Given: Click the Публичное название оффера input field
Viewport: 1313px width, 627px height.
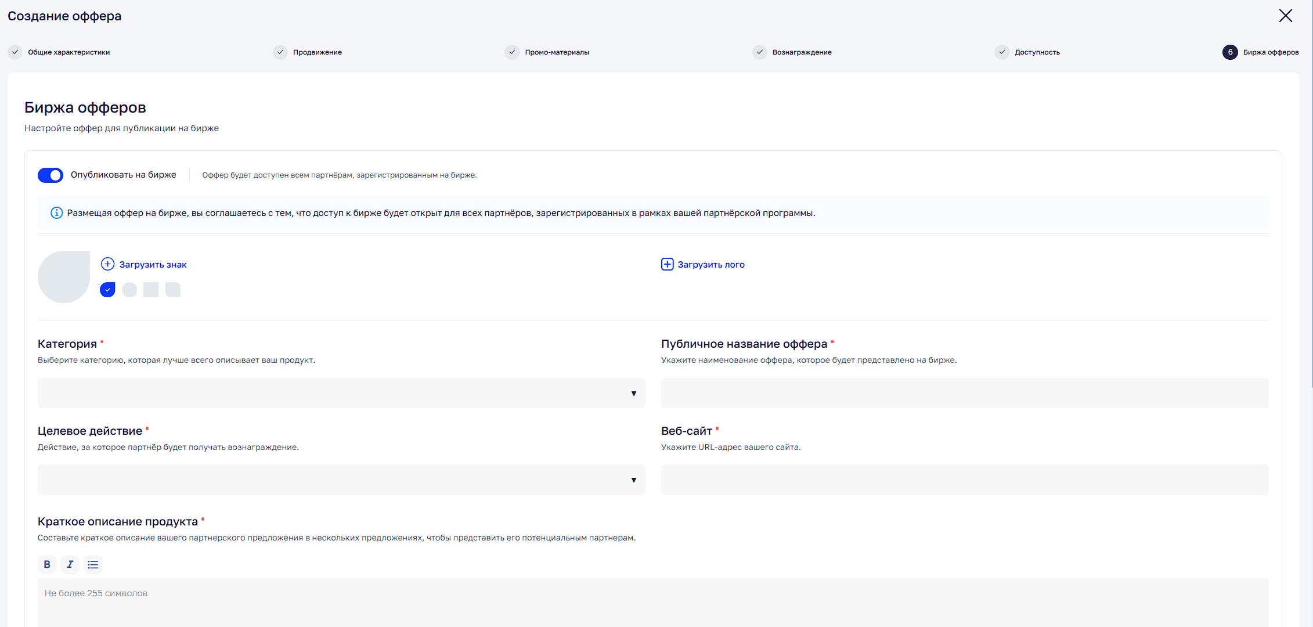Looking at the screenshot, I should (964, 393).
